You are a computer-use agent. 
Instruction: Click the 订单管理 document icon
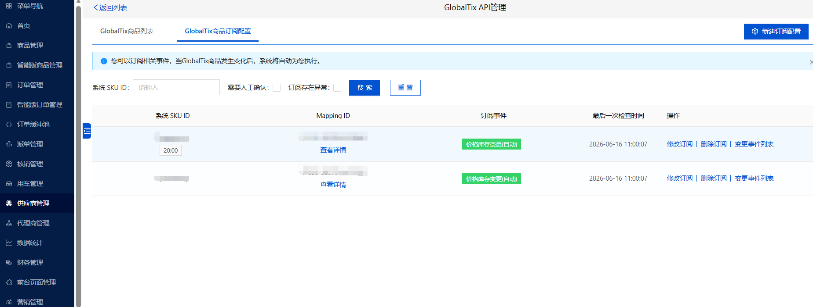(9, 85)
